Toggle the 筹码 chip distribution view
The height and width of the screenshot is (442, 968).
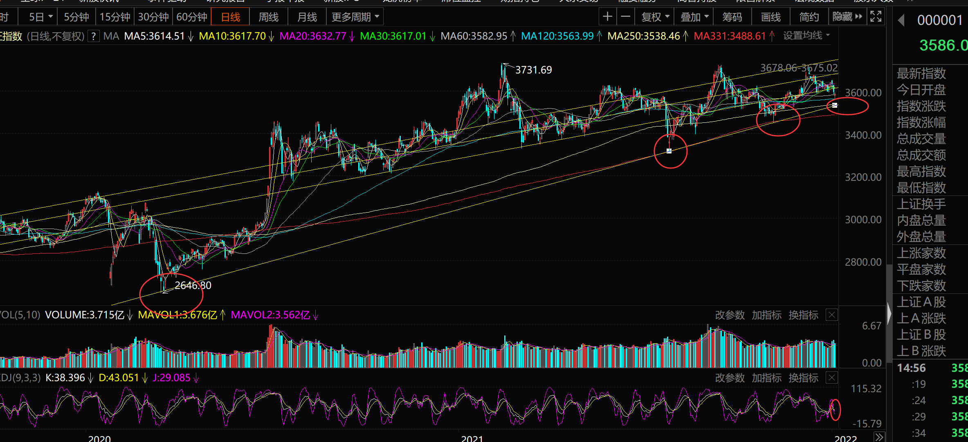click(732, 17)
